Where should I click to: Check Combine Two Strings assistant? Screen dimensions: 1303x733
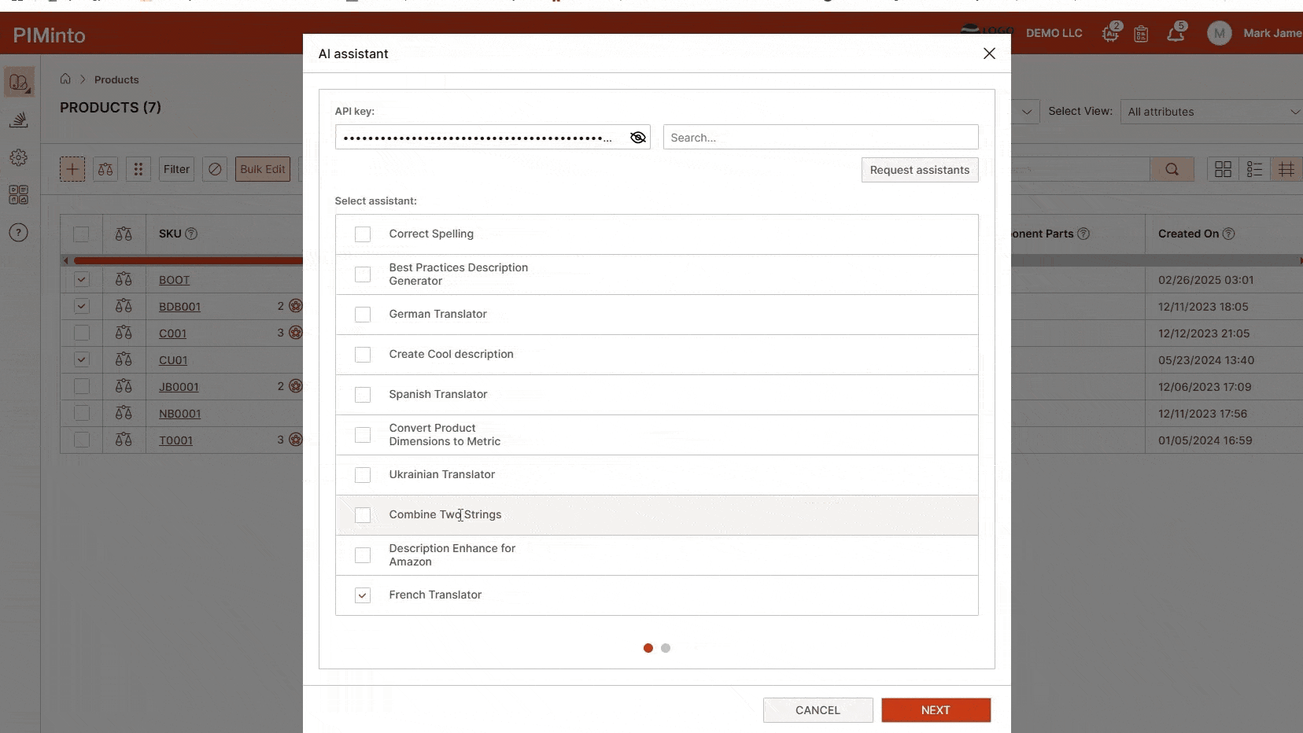363,515
